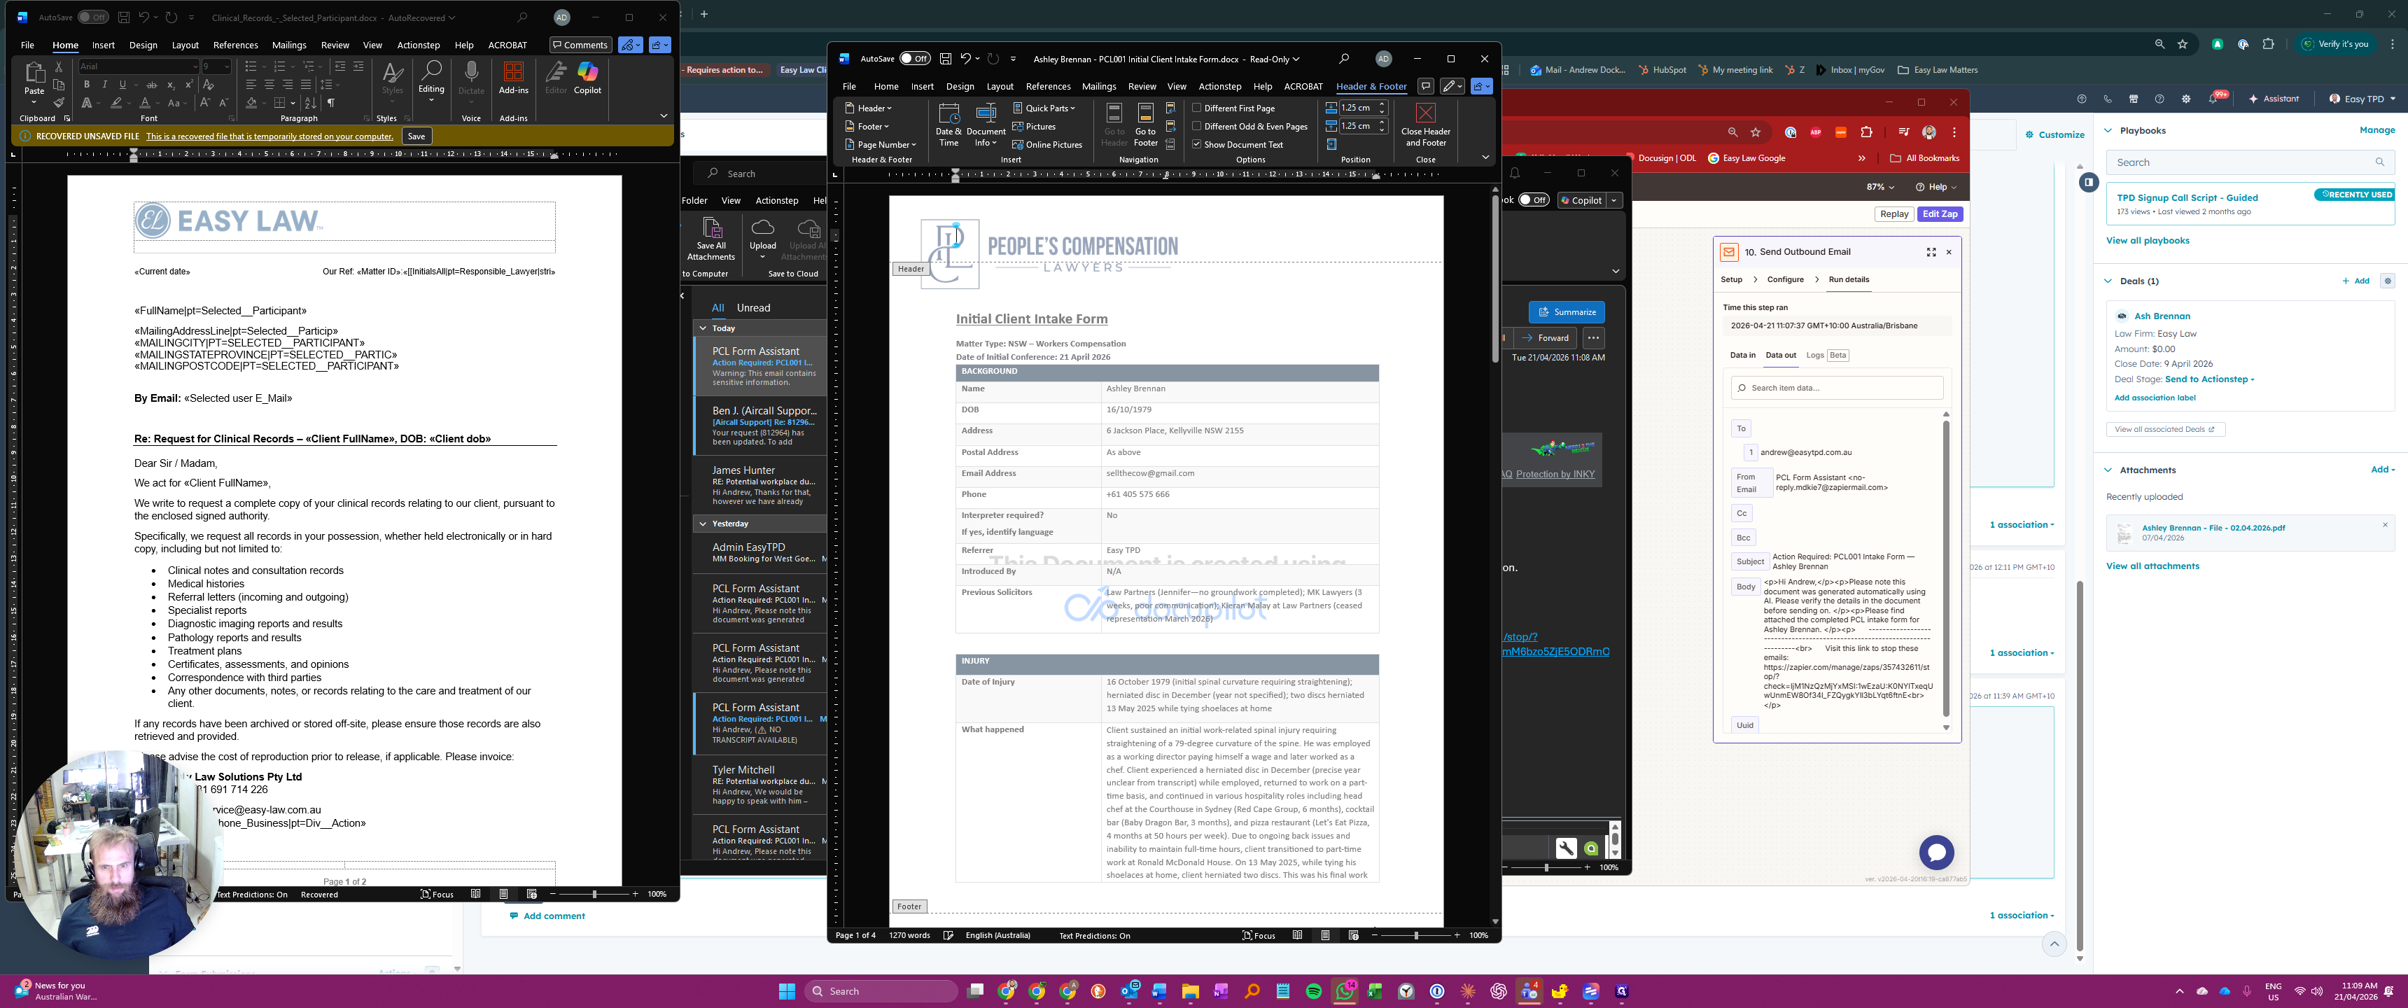The width and height of the screenshot is (2408, 1008).
Task: Enable Different First Page checkbox
Action: 1196,108
